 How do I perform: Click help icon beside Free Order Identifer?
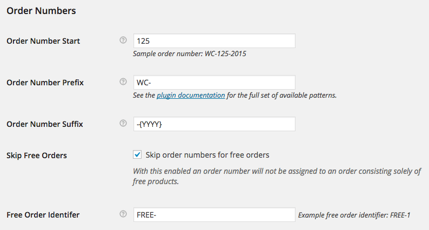pos(123,215)
